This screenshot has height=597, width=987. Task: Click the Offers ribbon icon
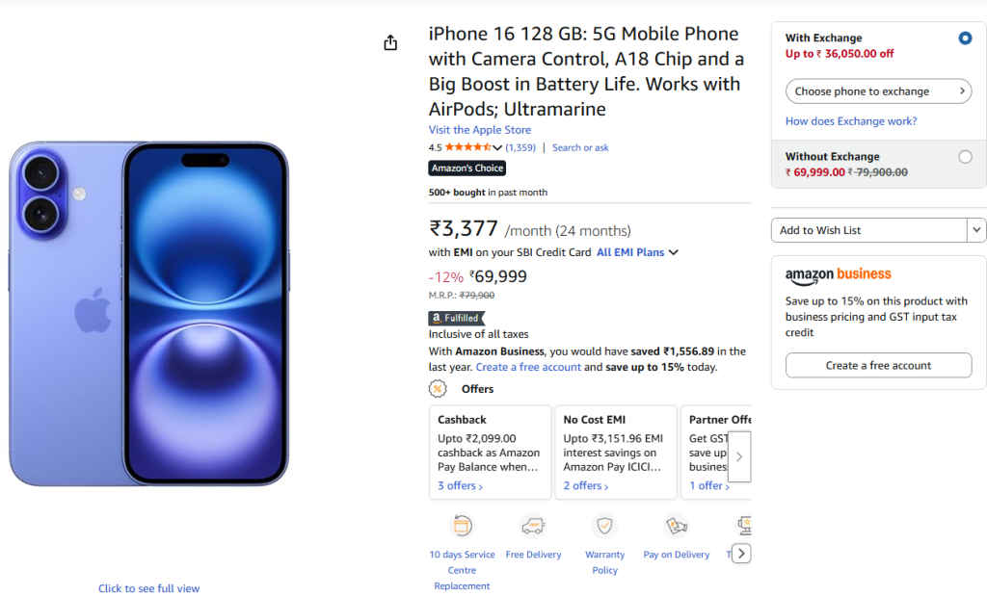click(x=437, y=388)
